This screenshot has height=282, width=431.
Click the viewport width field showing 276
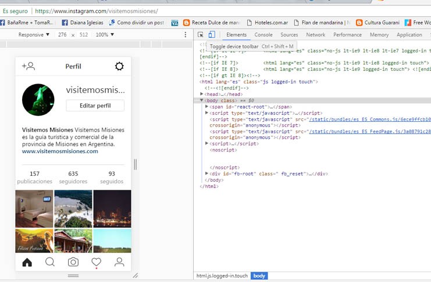(63, 35)
